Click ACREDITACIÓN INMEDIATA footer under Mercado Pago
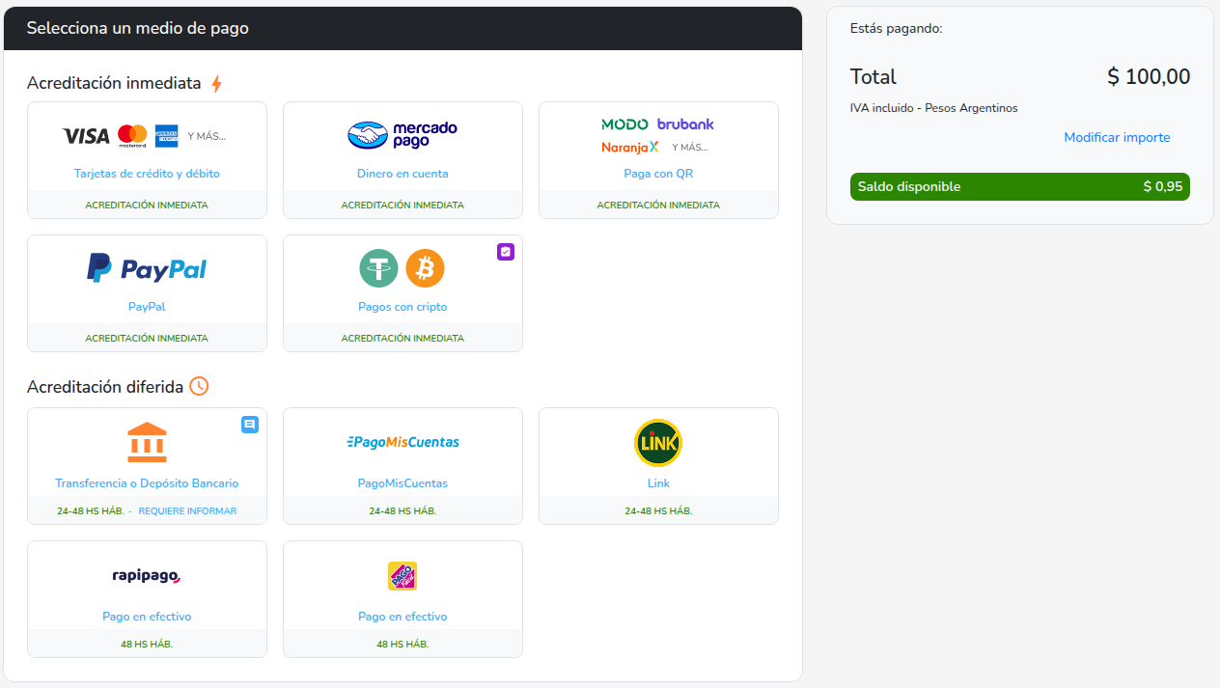This screenshot has height=688, width=1220. pyautogui.click(x=402, y=206)
